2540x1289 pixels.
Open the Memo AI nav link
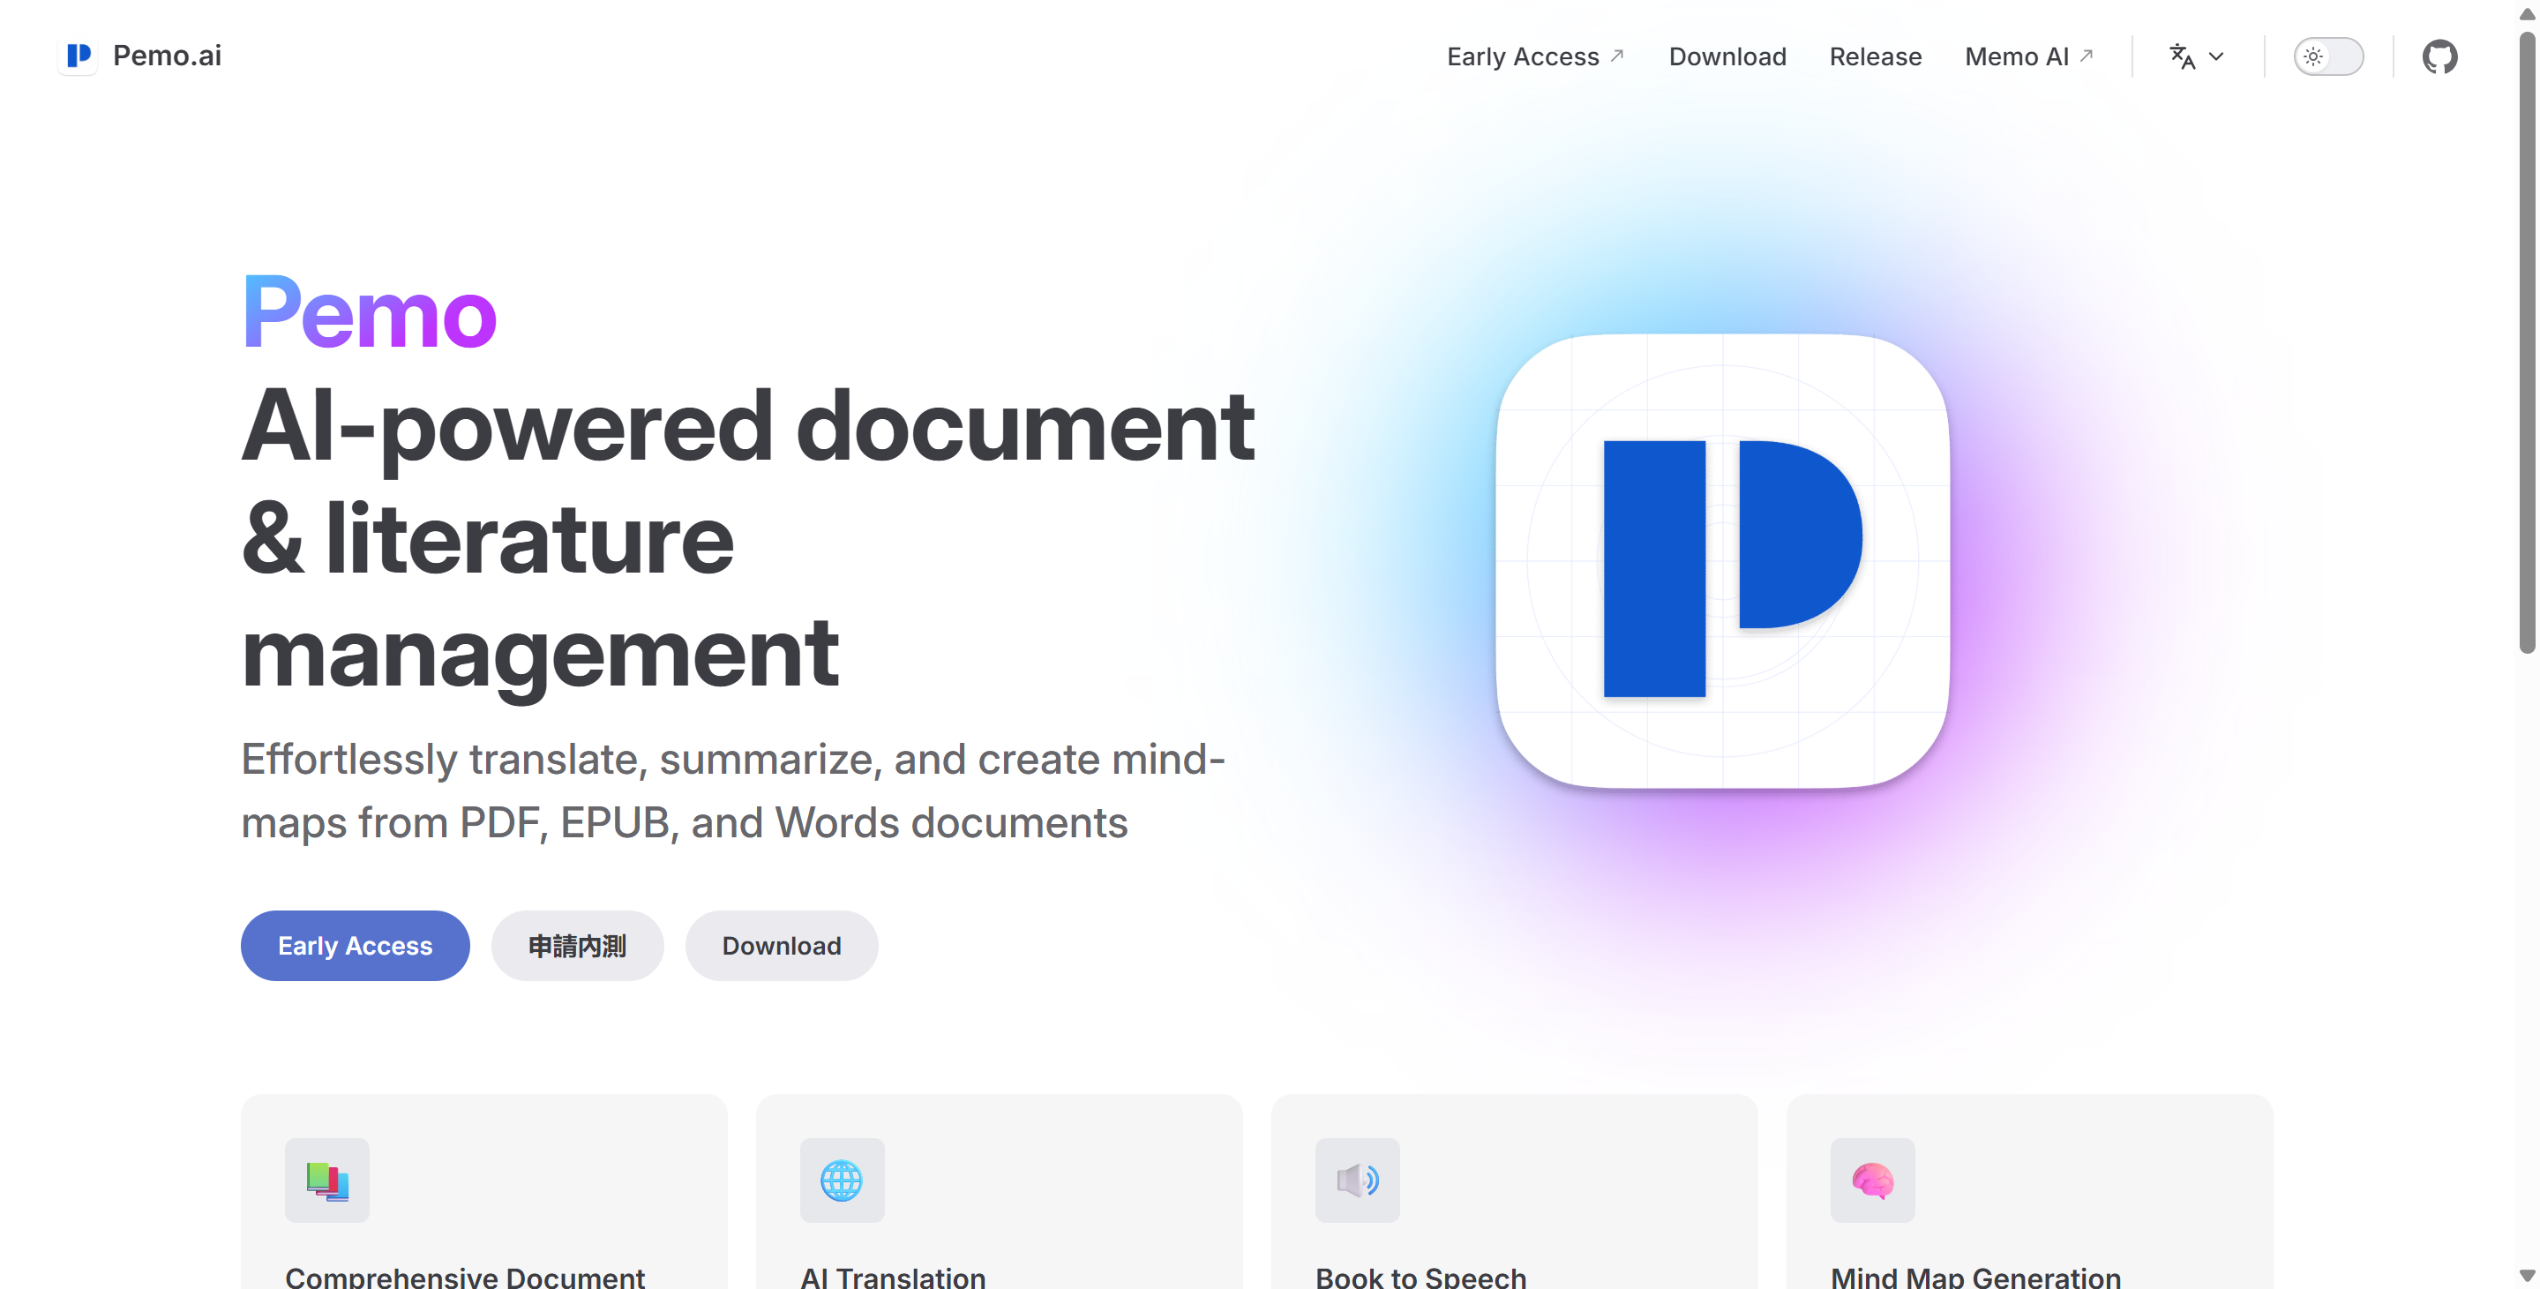click(2017, 56)
